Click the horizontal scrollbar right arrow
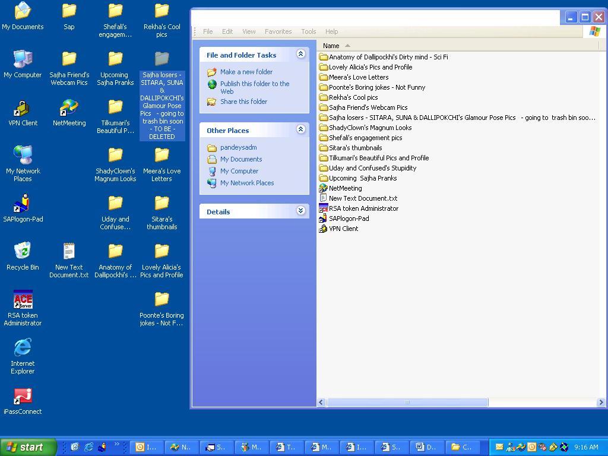Viewport: 608px width, 456px height. coord(600,403)
